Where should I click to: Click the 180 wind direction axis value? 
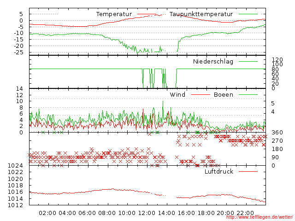[x=277, y=149]
